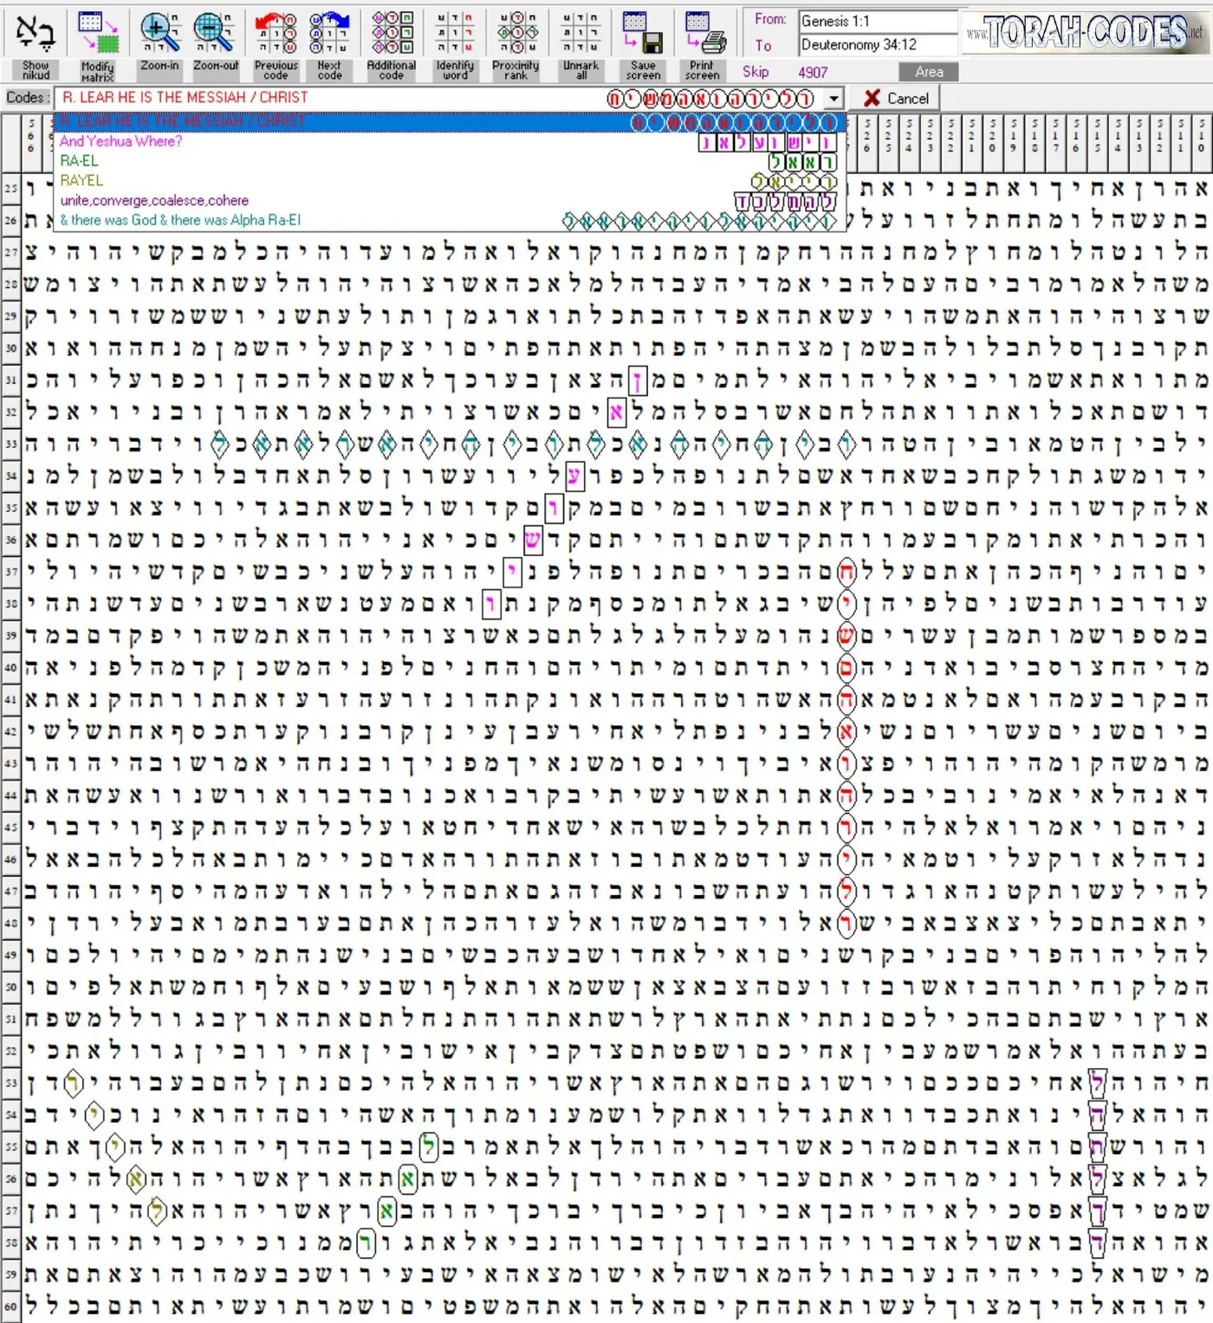This screenshot has width=1213, height=1323.
Task: Open the Modify matrix tool
Action: pos(97,46)
